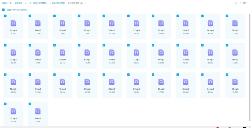Image resolution: width=251 pixels, height=128 pixels.
Task: Go to 全部文件 in breadcrumb
Action: pyautogui.click(x=18, y=3)
